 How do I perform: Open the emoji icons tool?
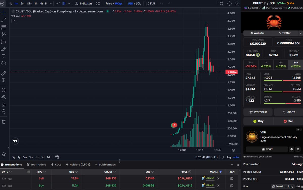[x=4, y=63]
